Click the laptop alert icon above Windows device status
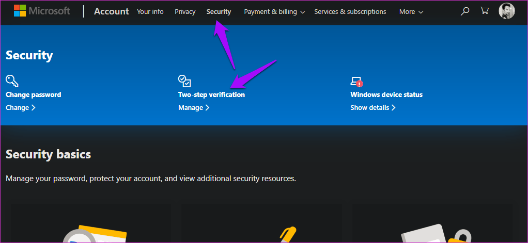The image size is (528, 243). tap(357, 82)
